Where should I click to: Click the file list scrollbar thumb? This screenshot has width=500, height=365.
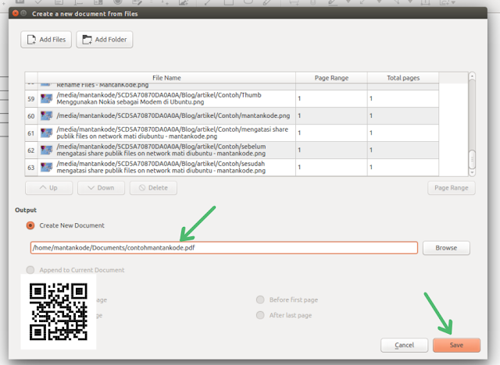pyautogui.click(x=472, y=159)
